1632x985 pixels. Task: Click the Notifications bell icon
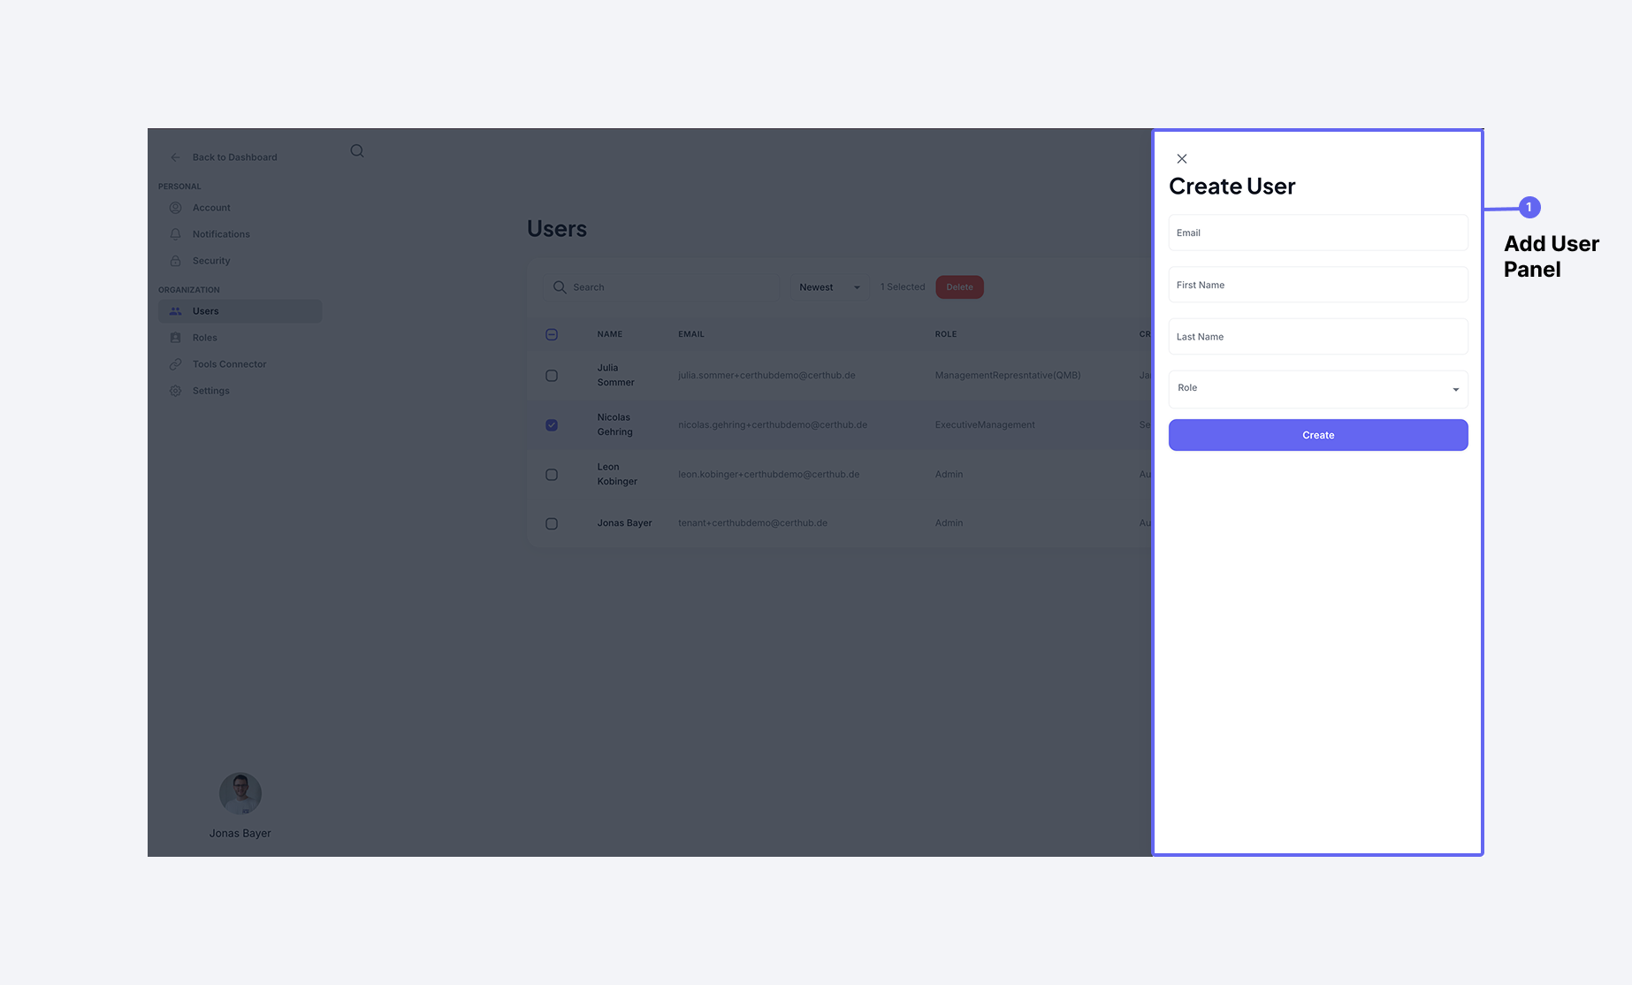pos(175,233)
